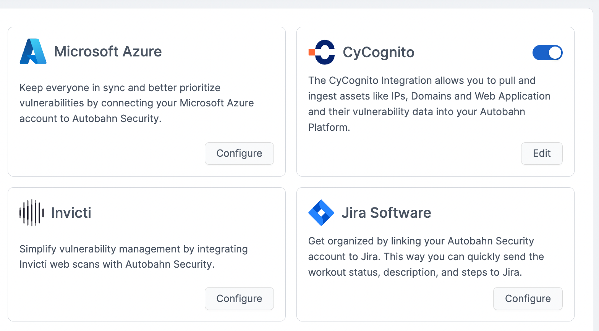
Task: Configure the Microsoft Azure integration
Action: pos(239,153)
